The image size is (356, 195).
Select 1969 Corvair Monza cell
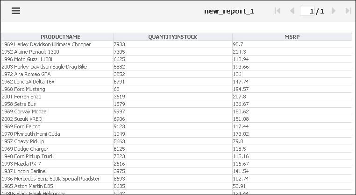57,111
